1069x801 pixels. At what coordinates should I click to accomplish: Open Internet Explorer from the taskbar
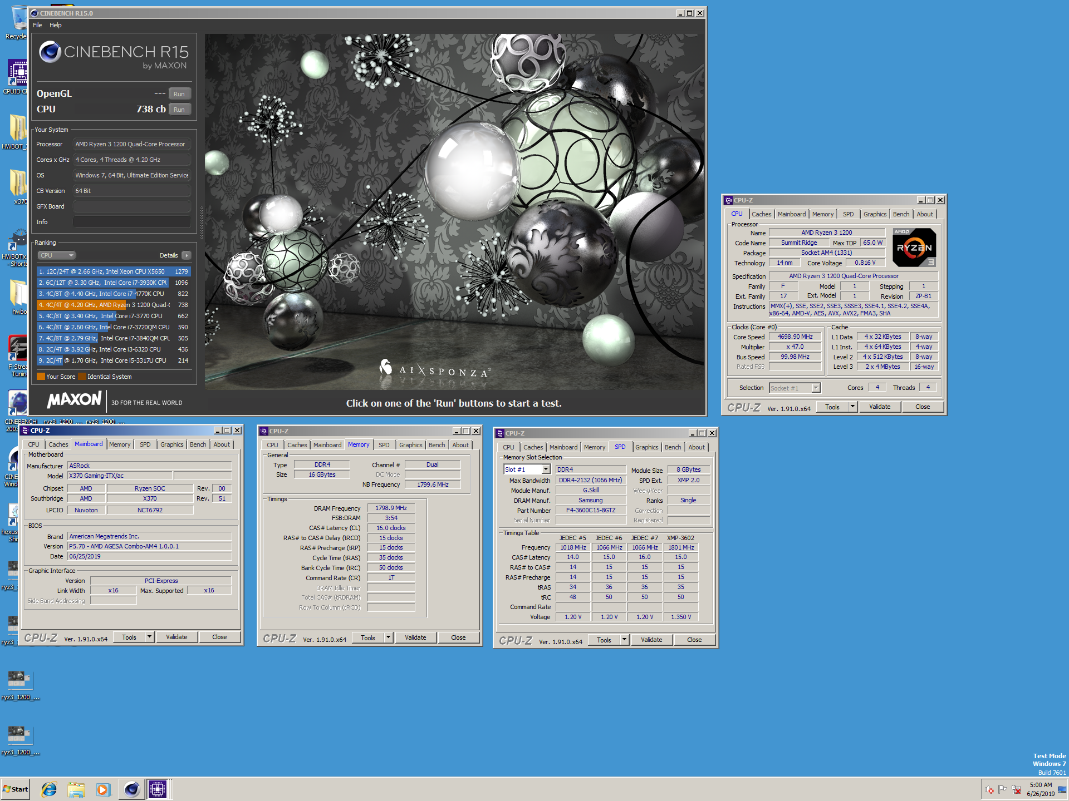point(49,789)
